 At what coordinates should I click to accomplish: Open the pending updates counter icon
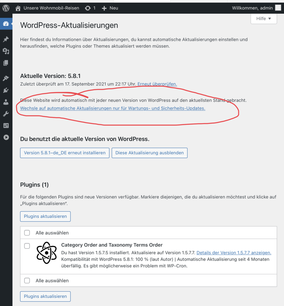point(88,8)
